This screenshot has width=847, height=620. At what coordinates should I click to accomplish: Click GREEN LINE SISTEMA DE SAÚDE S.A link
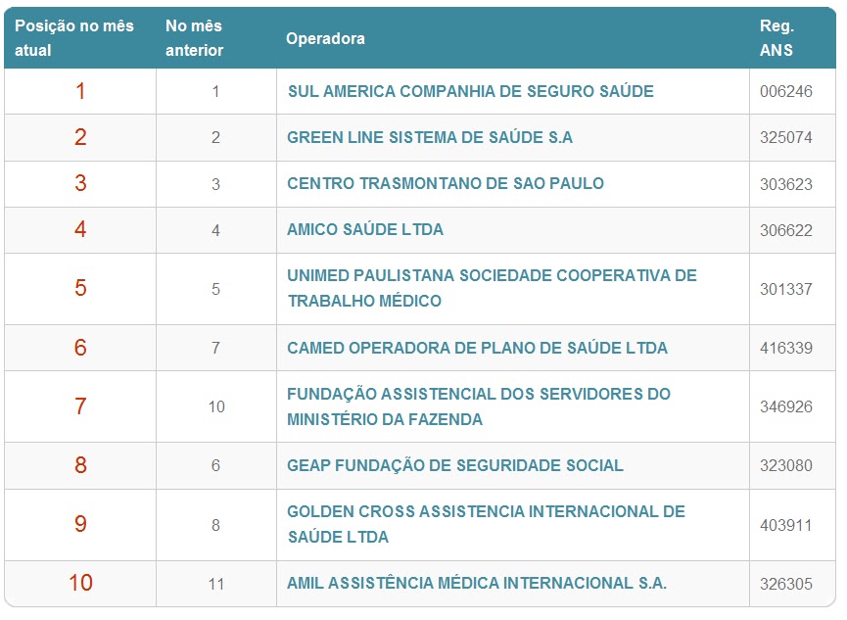(430, 137)
